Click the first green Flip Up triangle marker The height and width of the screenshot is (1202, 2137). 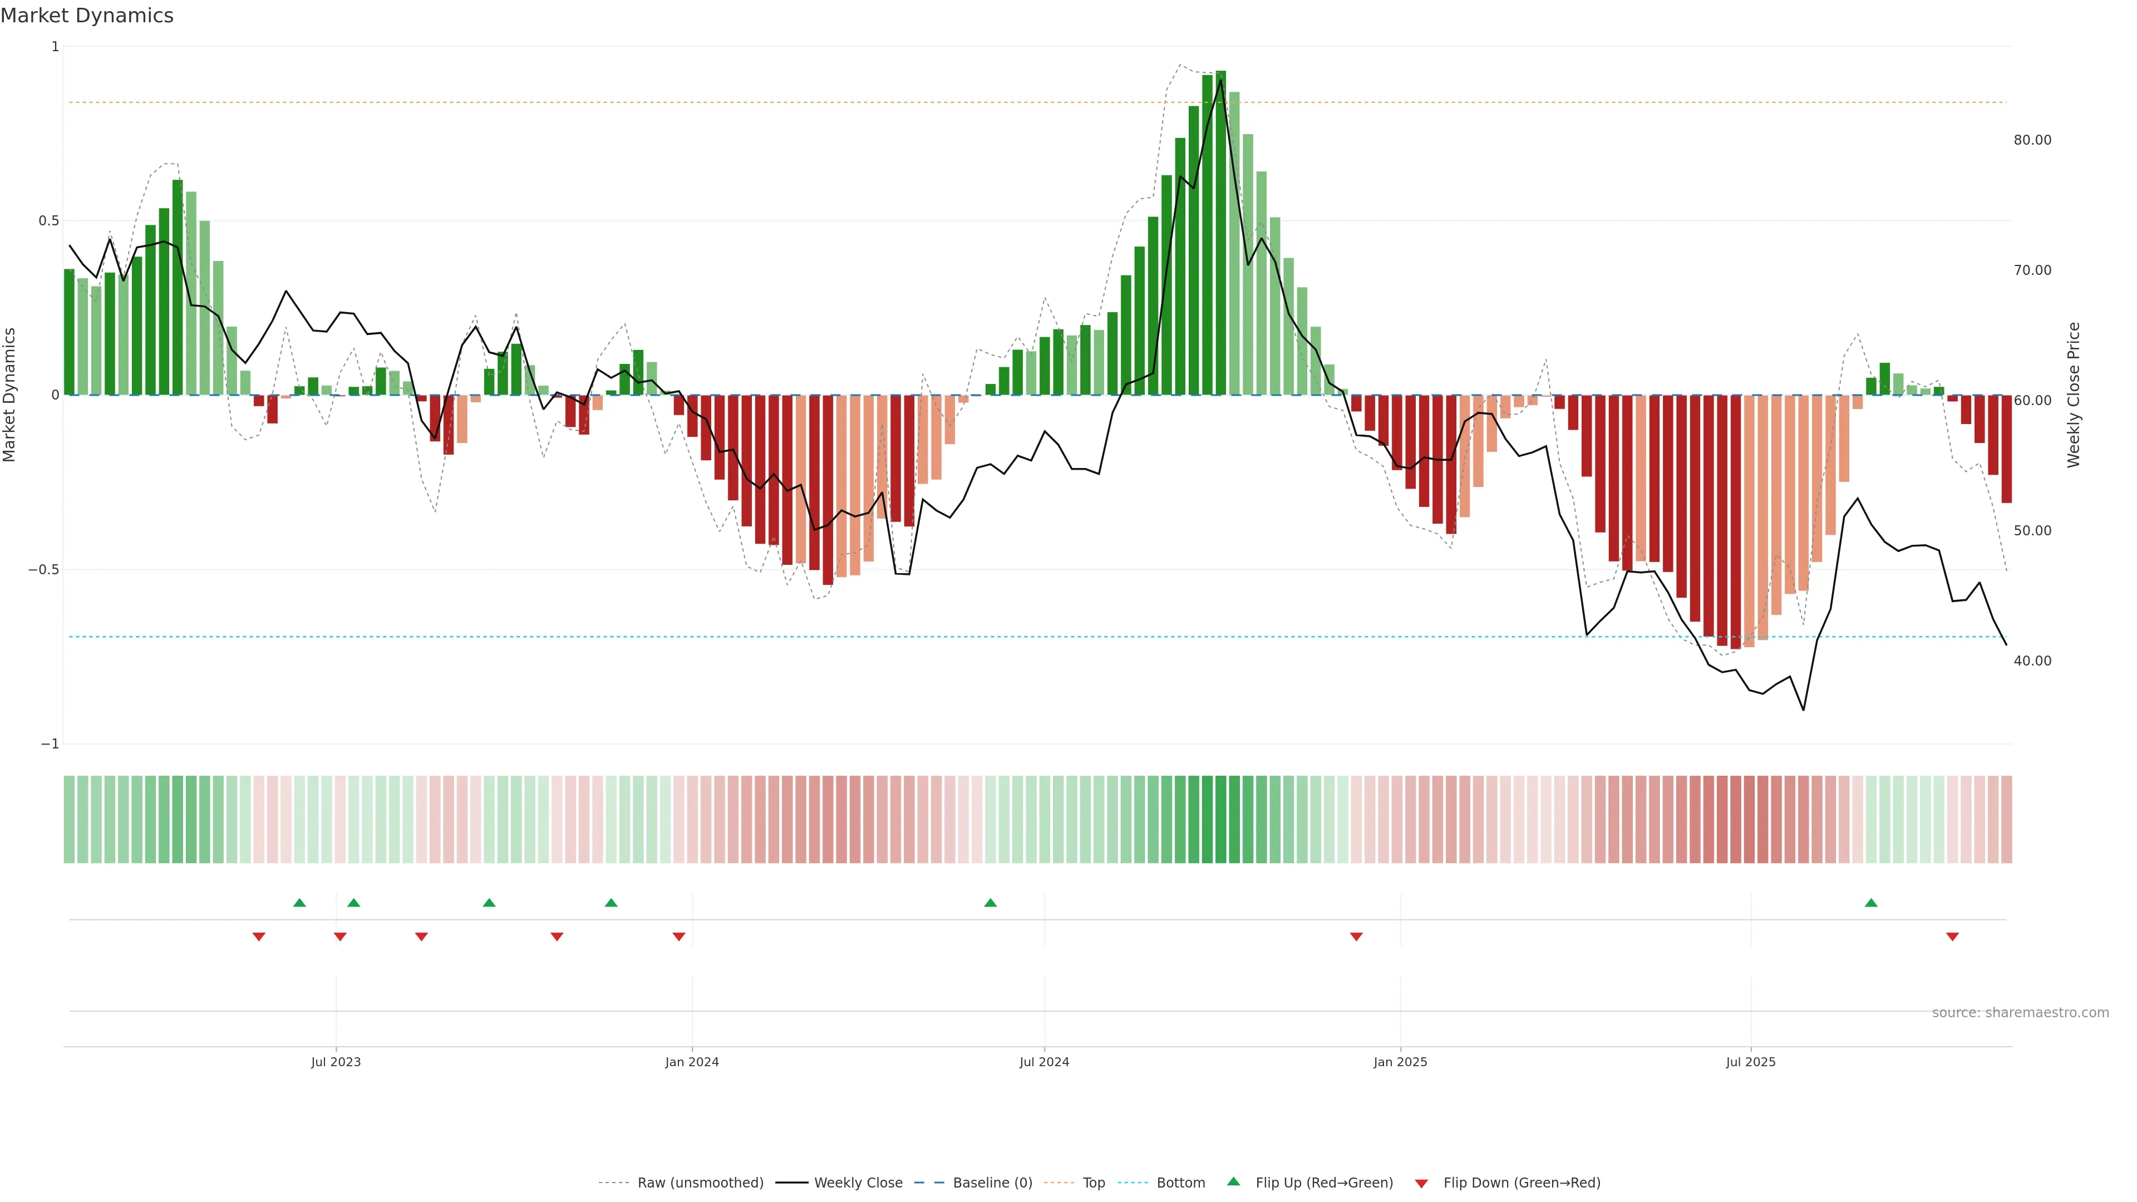click(299, 903)
